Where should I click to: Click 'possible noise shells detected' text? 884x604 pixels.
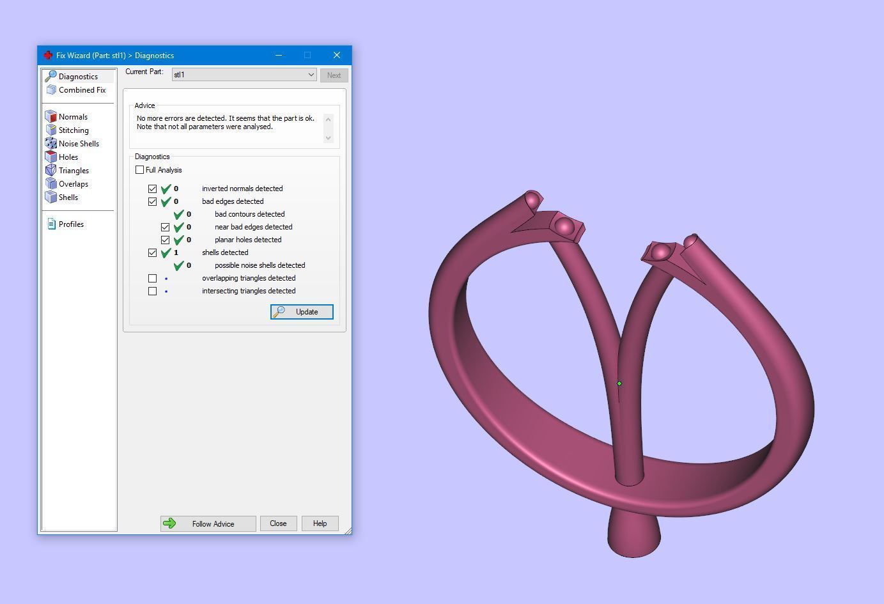click(x=260, y=265)
